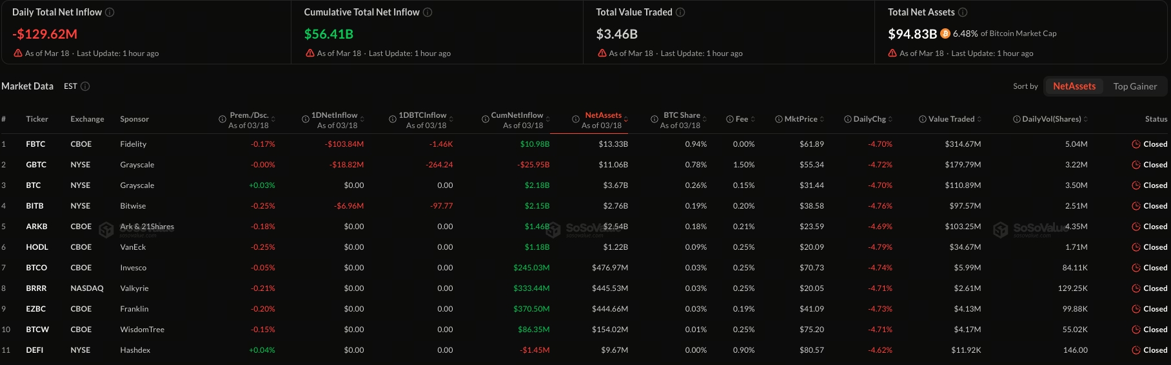This screenshot has width=1171, height=365.
Task: Click the $3.46B total value traded
Action: click(617, 34)
